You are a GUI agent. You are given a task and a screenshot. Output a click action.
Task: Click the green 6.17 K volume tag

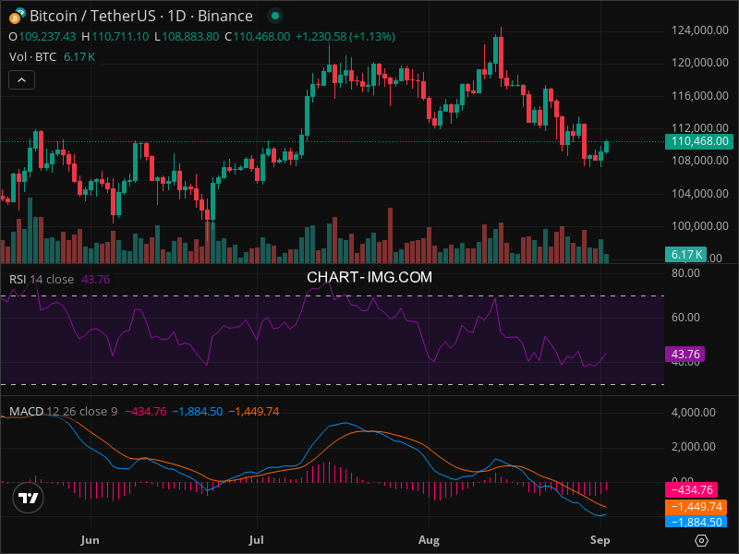pyautogui.click(x=686, y=255)
